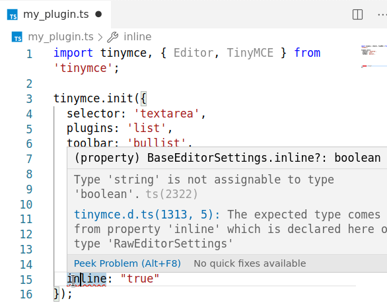Screen dimensions: 387x305
Task: Open the More Actions ellipsis menu
Action: (382, 15)
